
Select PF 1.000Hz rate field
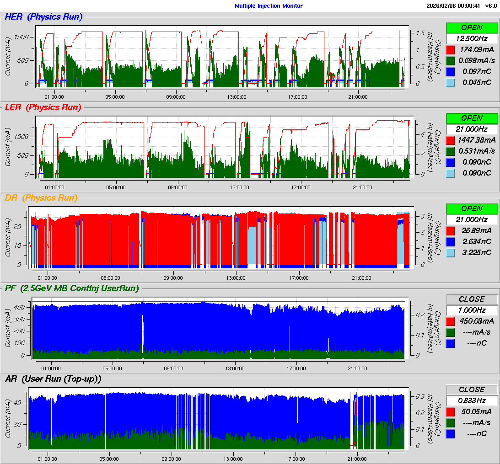point(472,310)
